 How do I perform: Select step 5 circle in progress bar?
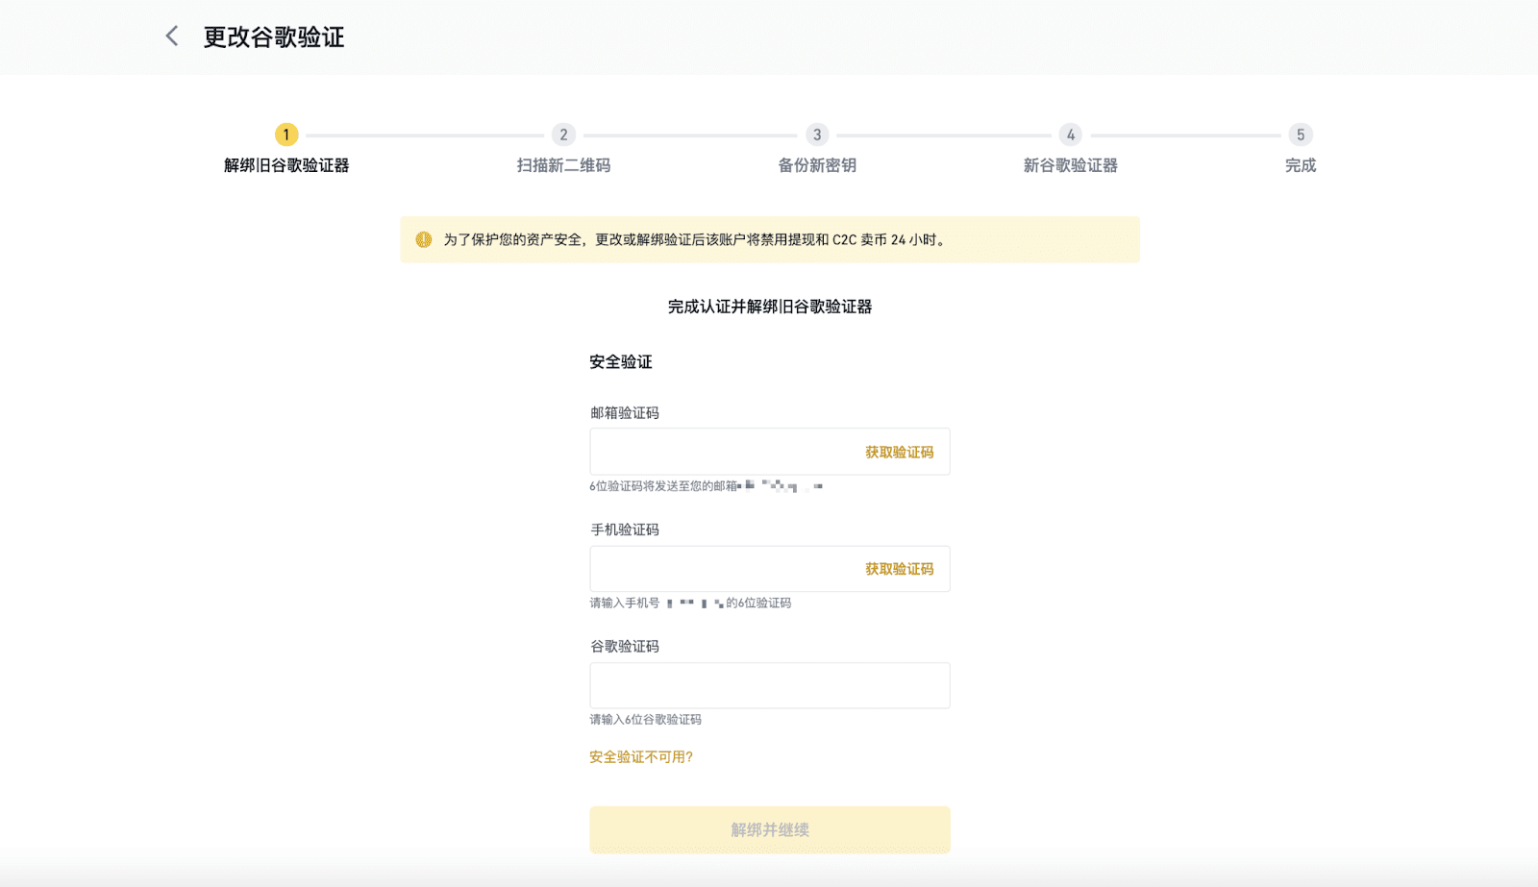[1301, 135]
